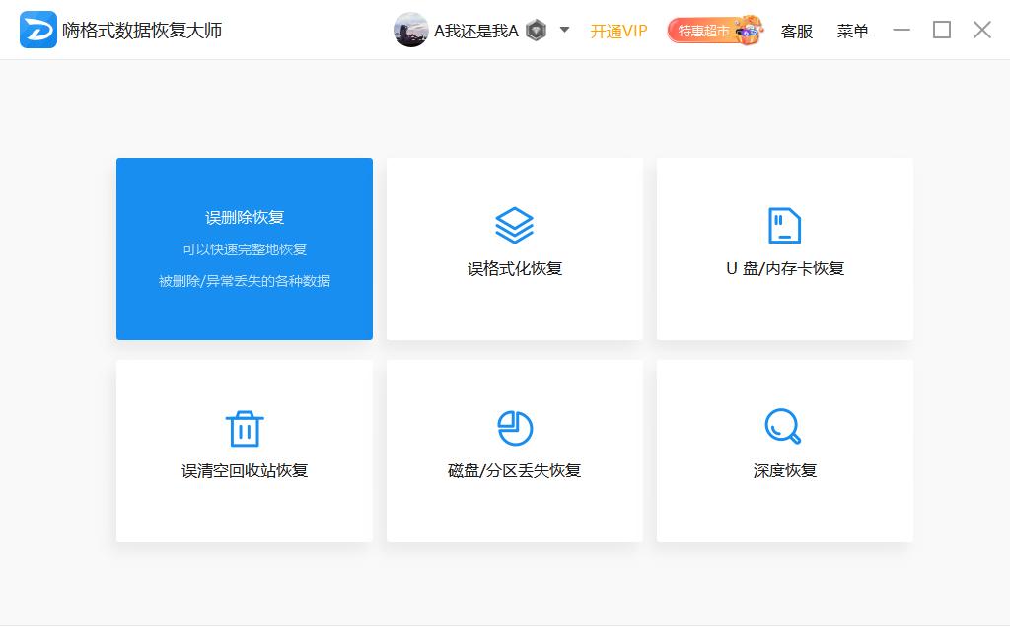Click the hexagon member badge beside the username
Screen dimensions: 1010x627
[x=535, y=31]
